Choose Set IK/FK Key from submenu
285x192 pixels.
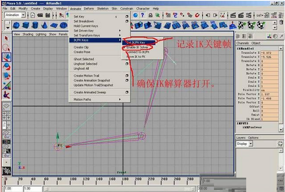click(138, 43)
